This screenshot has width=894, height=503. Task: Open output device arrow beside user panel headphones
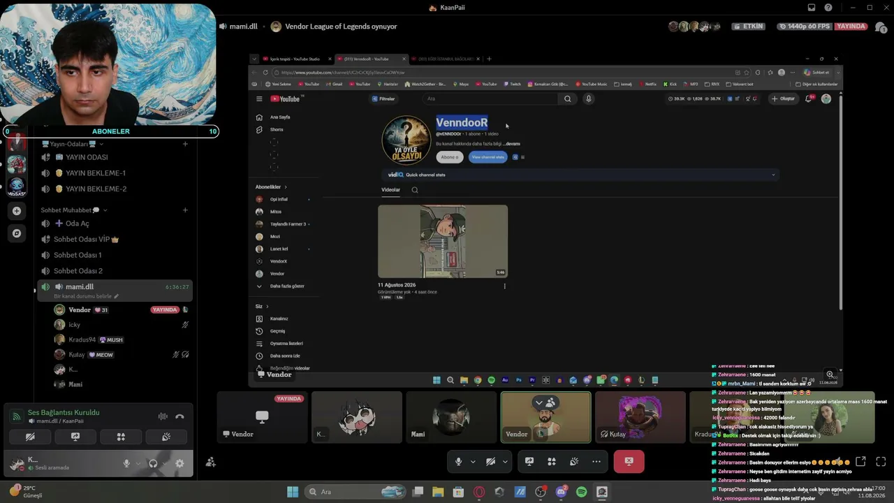click(165, 463)
